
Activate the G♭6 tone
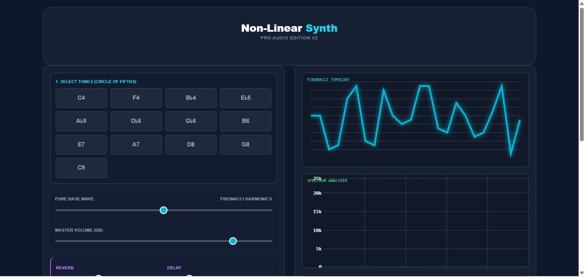click(x=191, y=121)
